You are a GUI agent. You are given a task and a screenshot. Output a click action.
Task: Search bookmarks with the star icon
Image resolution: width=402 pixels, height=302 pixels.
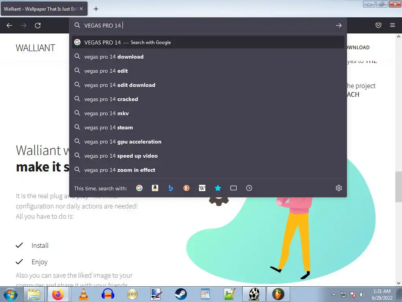[x=217, y=188]
